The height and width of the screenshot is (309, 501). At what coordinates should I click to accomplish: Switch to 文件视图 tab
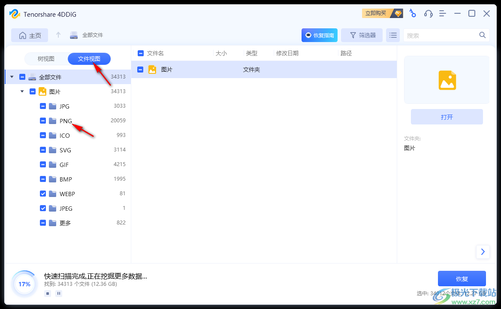tap(89, 59)
